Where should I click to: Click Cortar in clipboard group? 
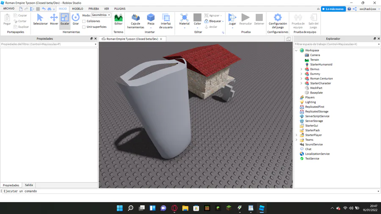[20, 21]
